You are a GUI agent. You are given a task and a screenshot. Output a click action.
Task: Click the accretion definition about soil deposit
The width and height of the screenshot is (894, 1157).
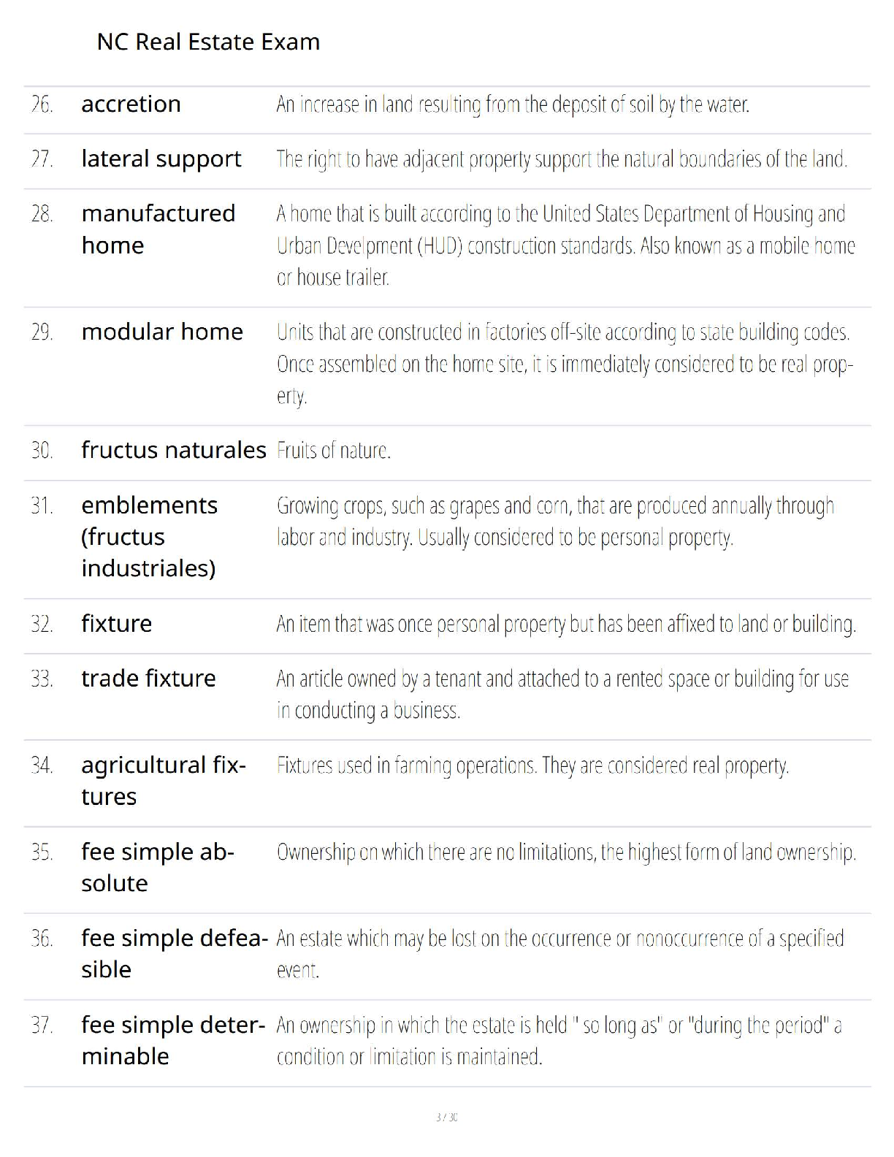point(513,105)
